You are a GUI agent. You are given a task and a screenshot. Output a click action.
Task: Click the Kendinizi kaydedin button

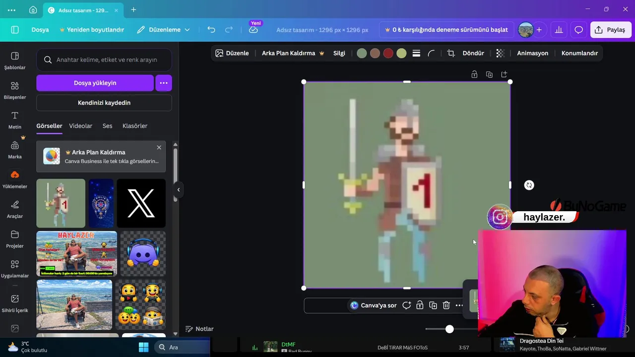[x=104, y=103]
